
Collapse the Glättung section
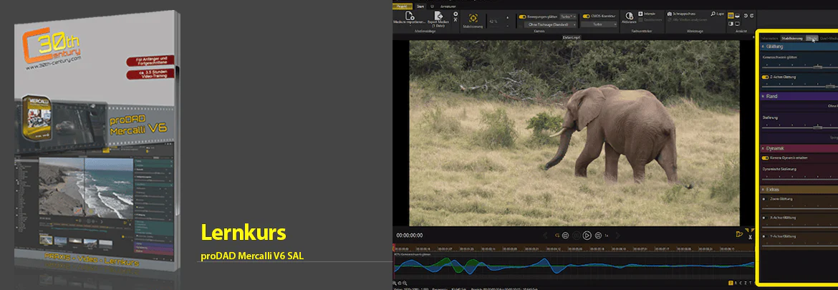[x=763, y=47]
